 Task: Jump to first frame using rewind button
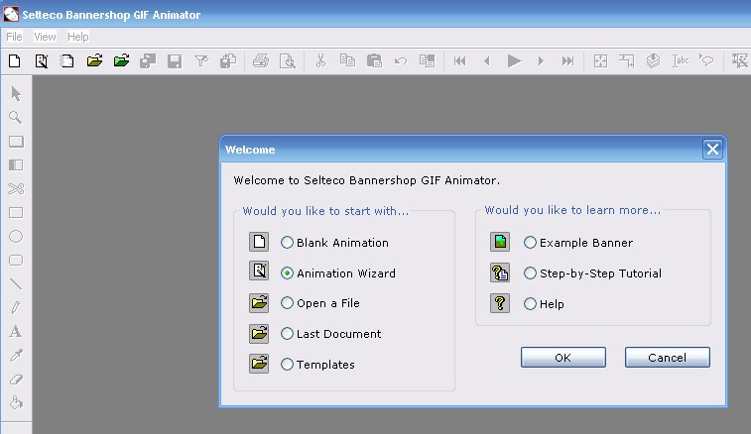point(459,61)
